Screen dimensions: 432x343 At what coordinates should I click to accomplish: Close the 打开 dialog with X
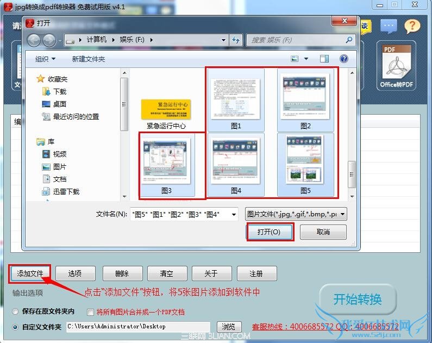click(345, 21)
